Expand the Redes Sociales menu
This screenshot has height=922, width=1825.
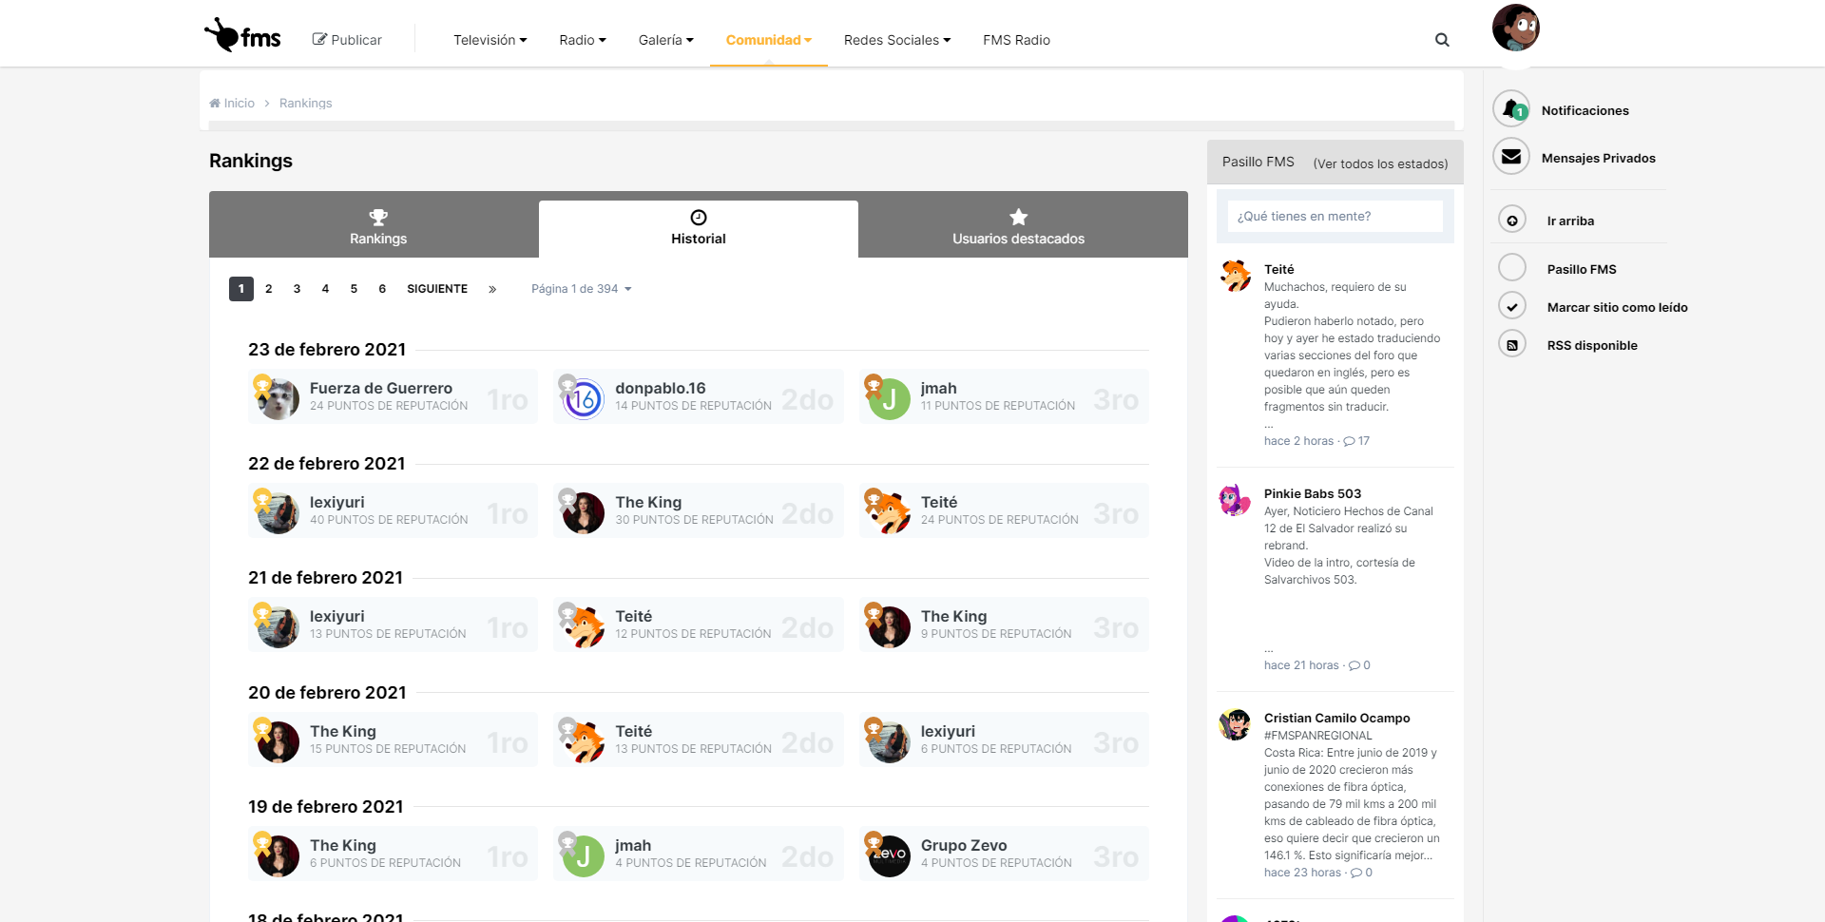[896, 40]
